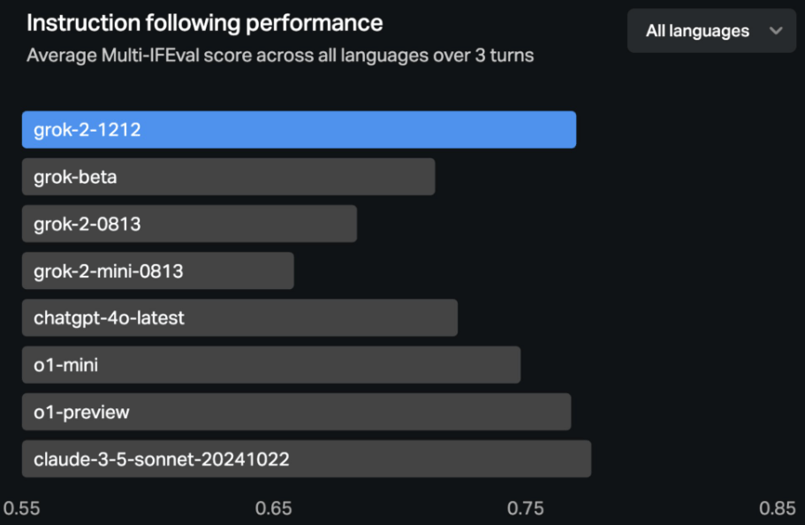Click the 'Instruction following performance' title
This screenshot has height=525, width=805.
tap(204, 23)
